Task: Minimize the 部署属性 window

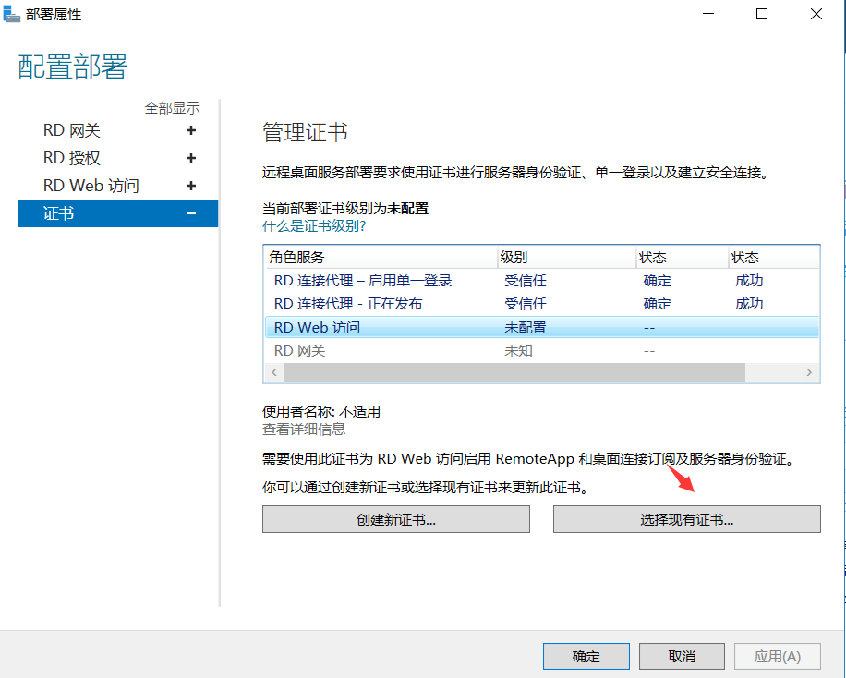Action: (708, 14)
